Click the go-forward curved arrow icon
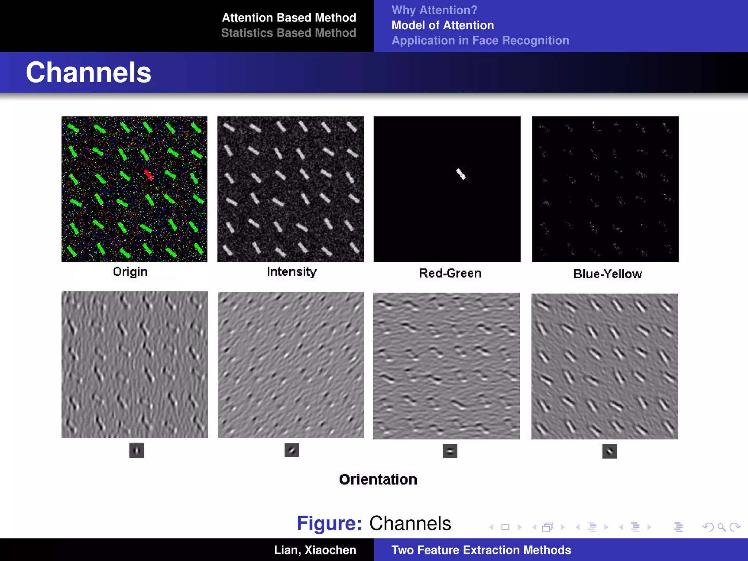This screenshot has height=561, width=748. click(734, 527)
